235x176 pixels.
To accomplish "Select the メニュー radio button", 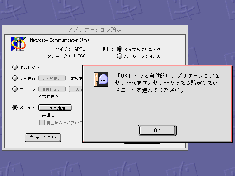I will (x=15, y=107).
